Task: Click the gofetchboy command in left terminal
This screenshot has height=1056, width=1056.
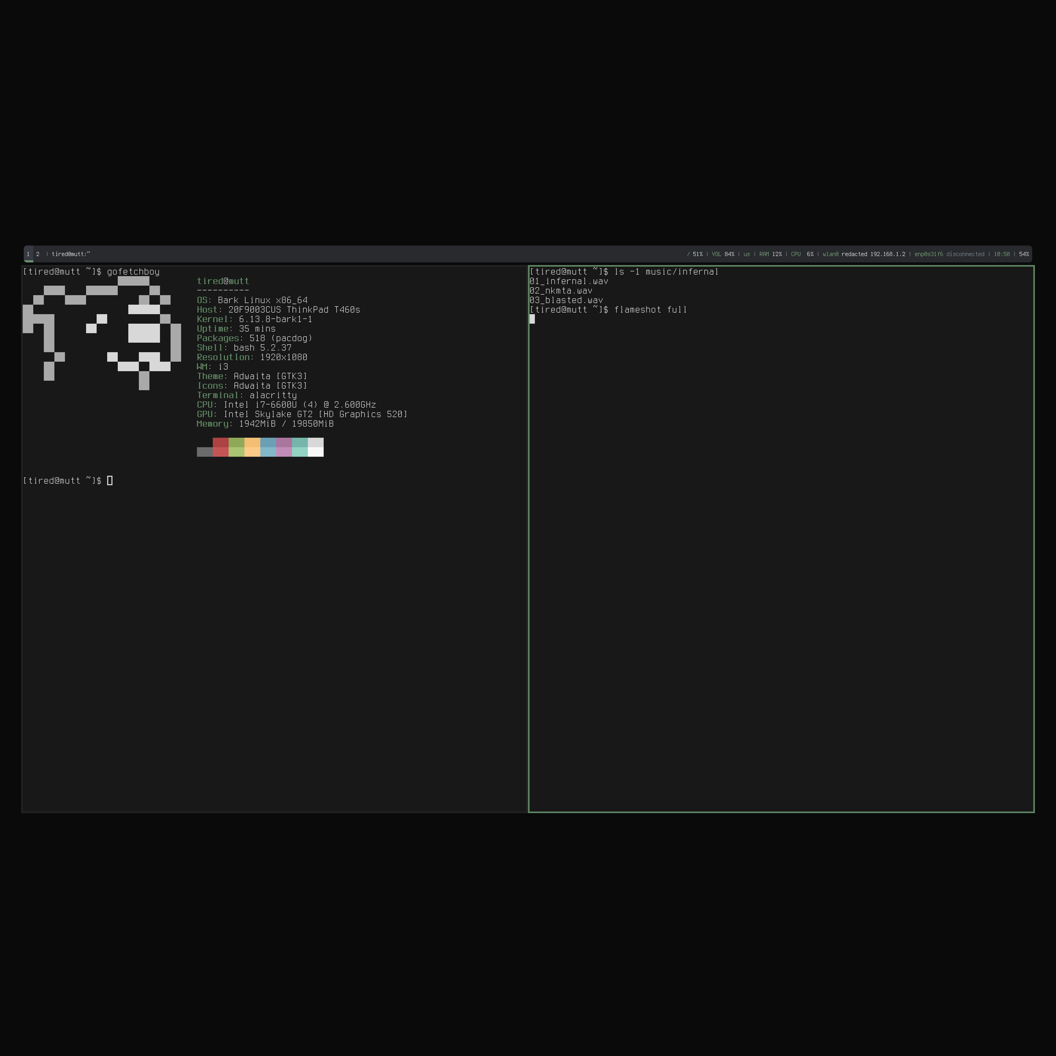Action: click(133, 272)
